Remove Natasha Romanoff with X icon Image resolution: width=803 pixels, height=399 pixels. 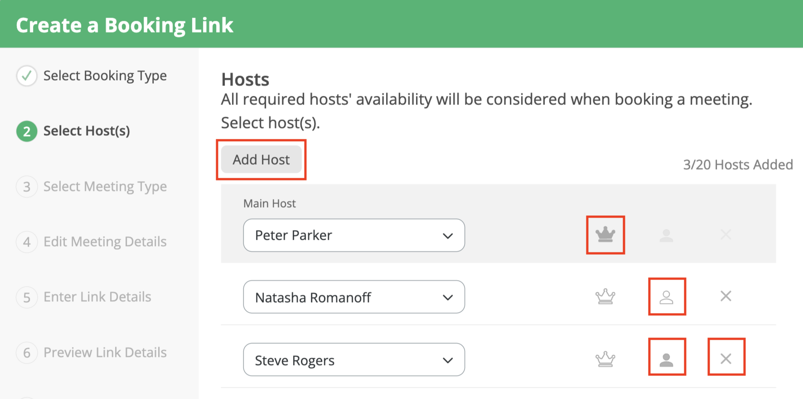coord(726,296)
